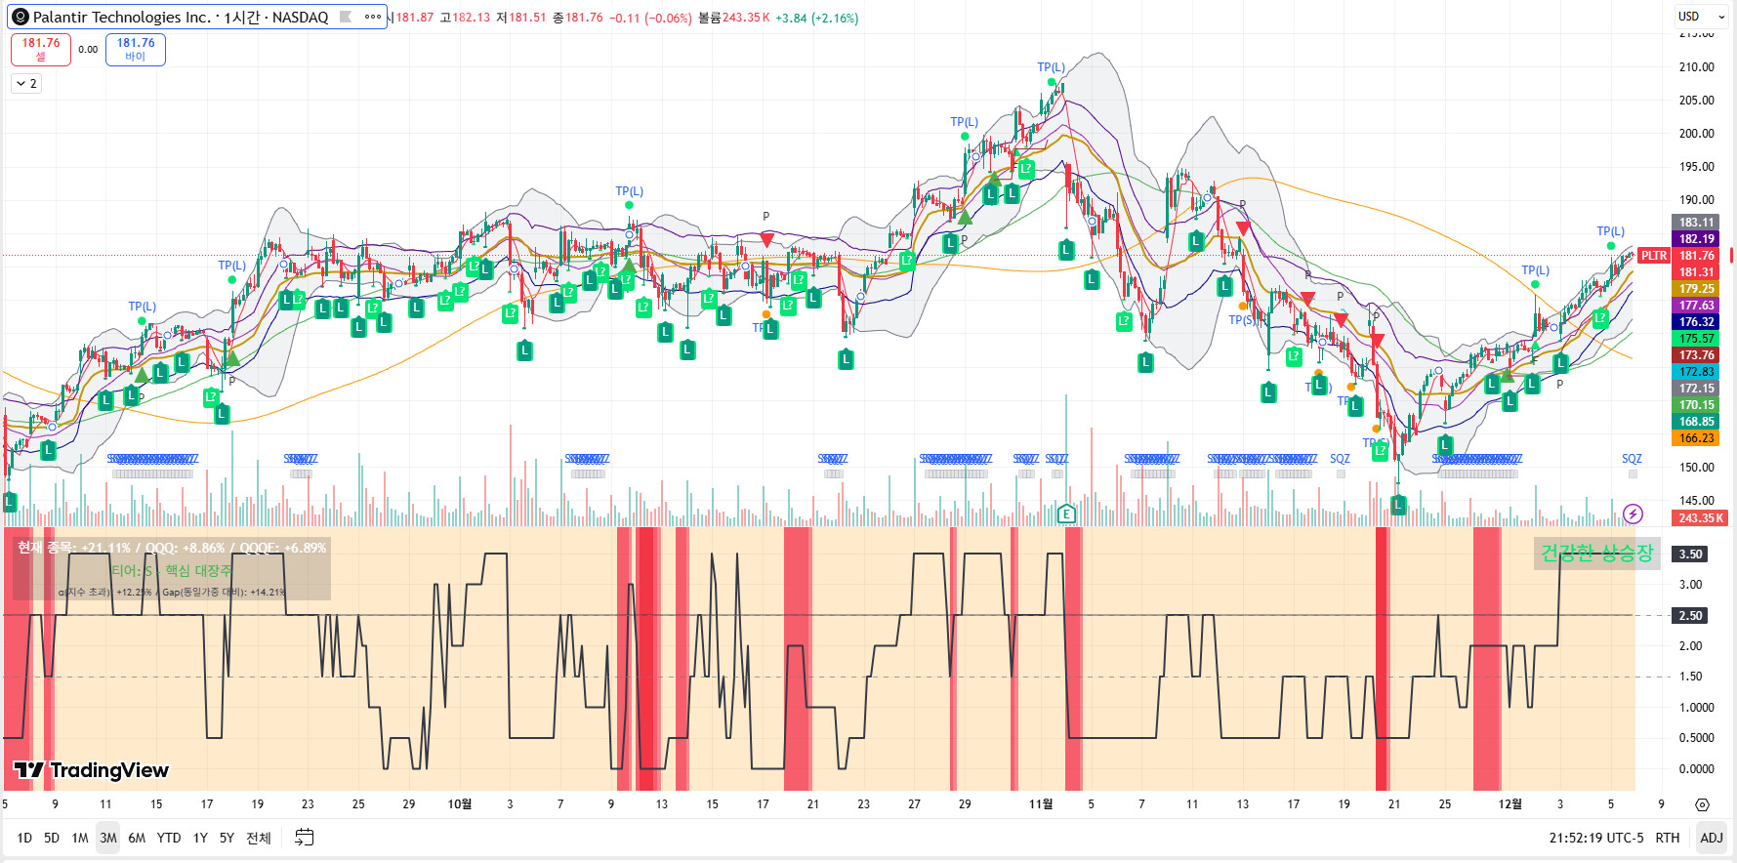The height and width of the screenshot is (863, 1737).
Task: Click the gold 179.25 price label
Action: point(1696,289)
